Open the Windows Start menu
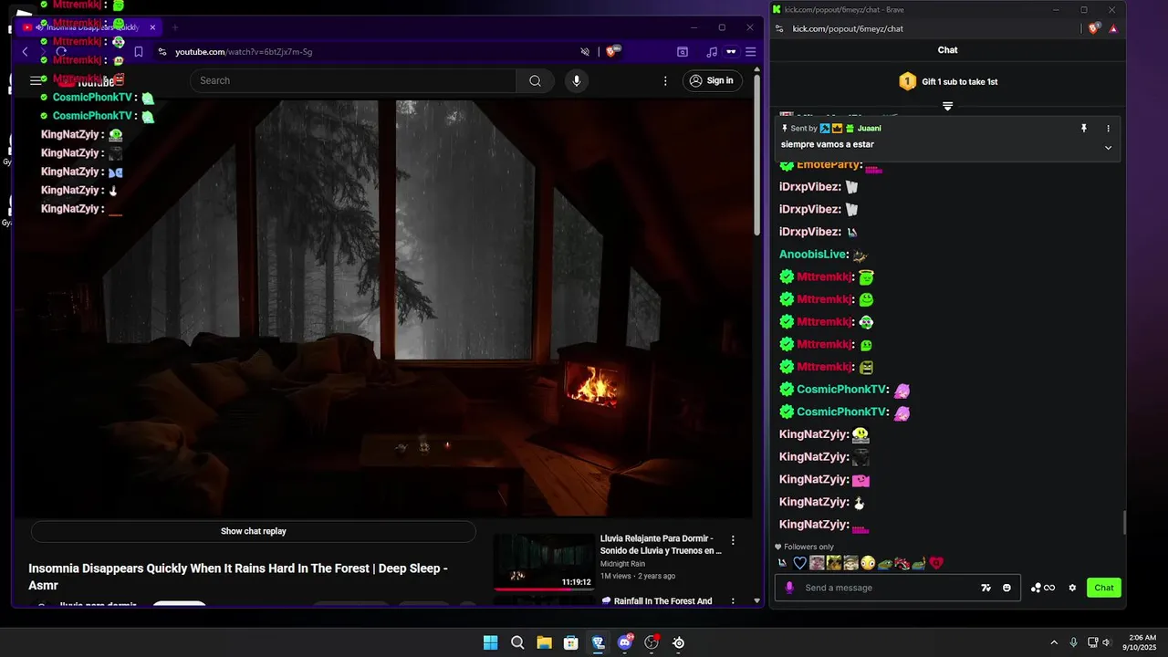This screenshot has height=657, width=1168. click(491, 642)
